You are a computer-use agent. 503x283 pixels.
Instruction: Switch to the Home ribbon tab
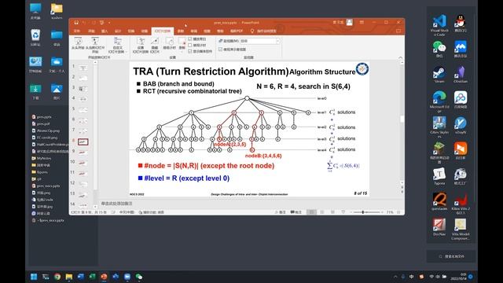coord(91,31)
